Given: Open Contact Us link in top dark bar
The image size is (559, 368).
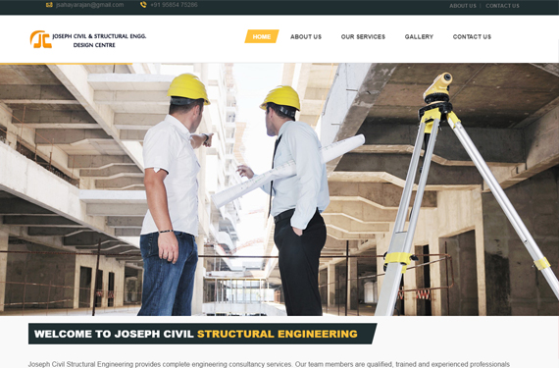Looking at the screenshot, I should 502,6.
